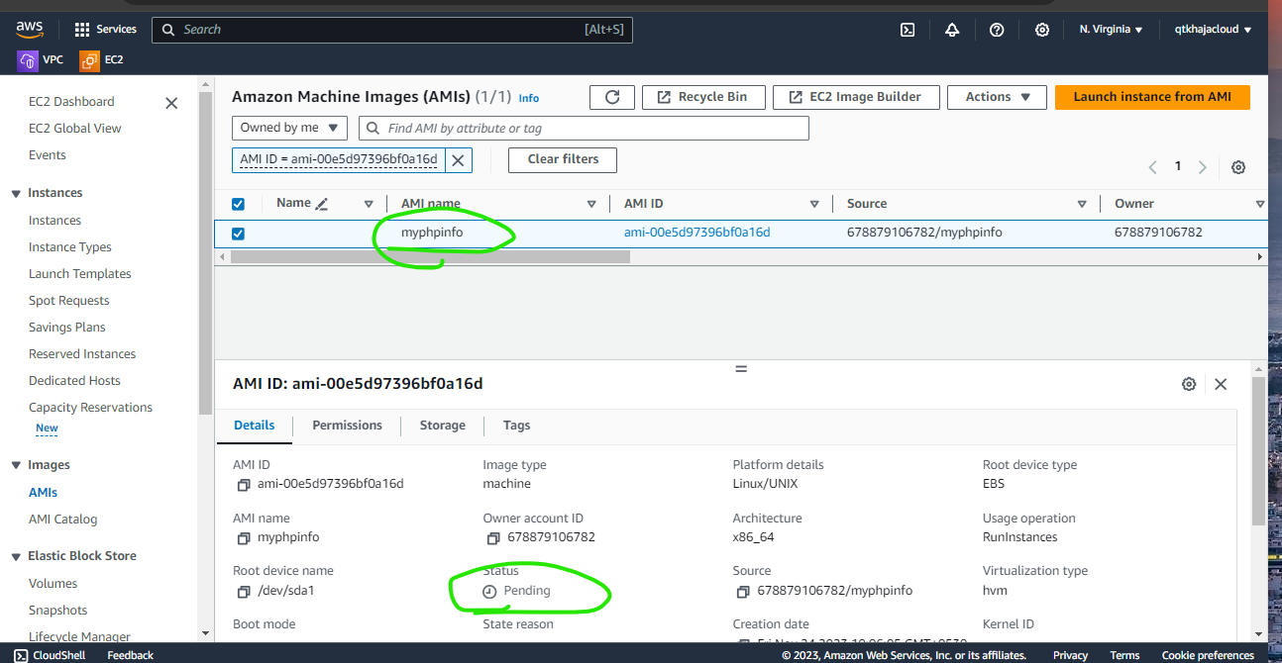Toggle the select-all header checkbox

(x=238, y=204)
